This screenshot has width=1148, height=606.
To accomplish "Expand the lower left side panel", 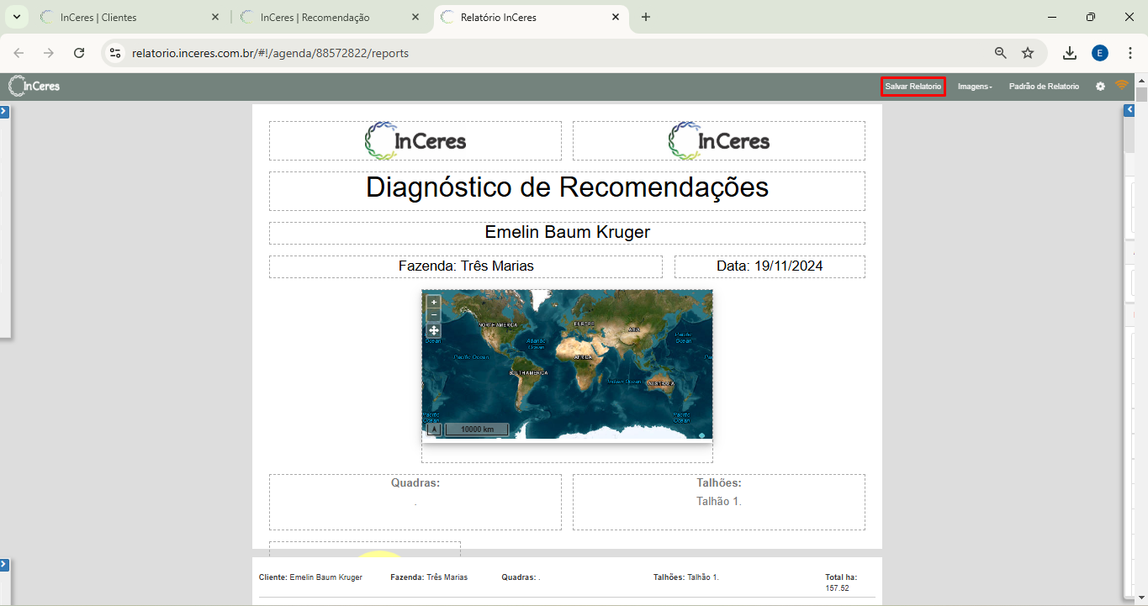I will 4,565.
